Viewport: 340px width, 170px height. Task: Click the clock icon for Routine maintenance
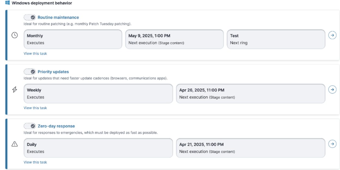15,35
